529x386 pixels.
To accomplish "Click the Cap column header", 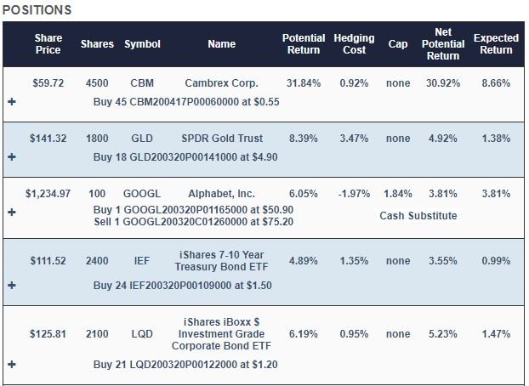I will click(x=397, y=44).
